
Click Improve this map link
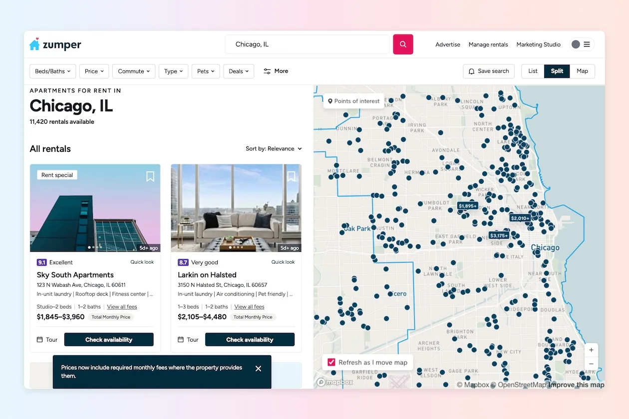click(576, 385)
